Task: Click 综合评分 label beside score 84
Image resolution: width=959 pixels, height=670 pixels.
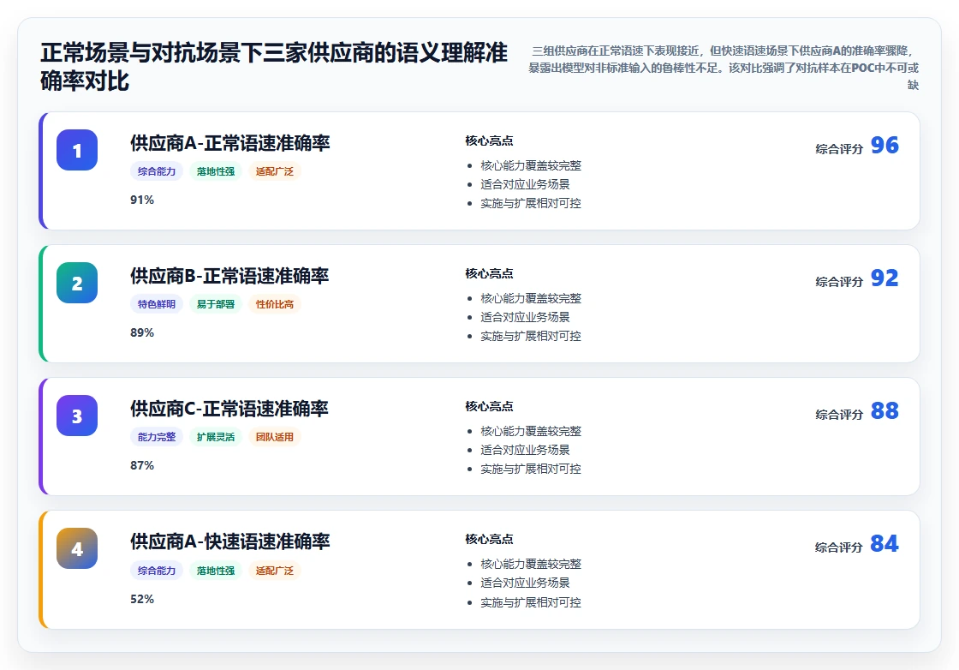Action: tap(838, 547)
